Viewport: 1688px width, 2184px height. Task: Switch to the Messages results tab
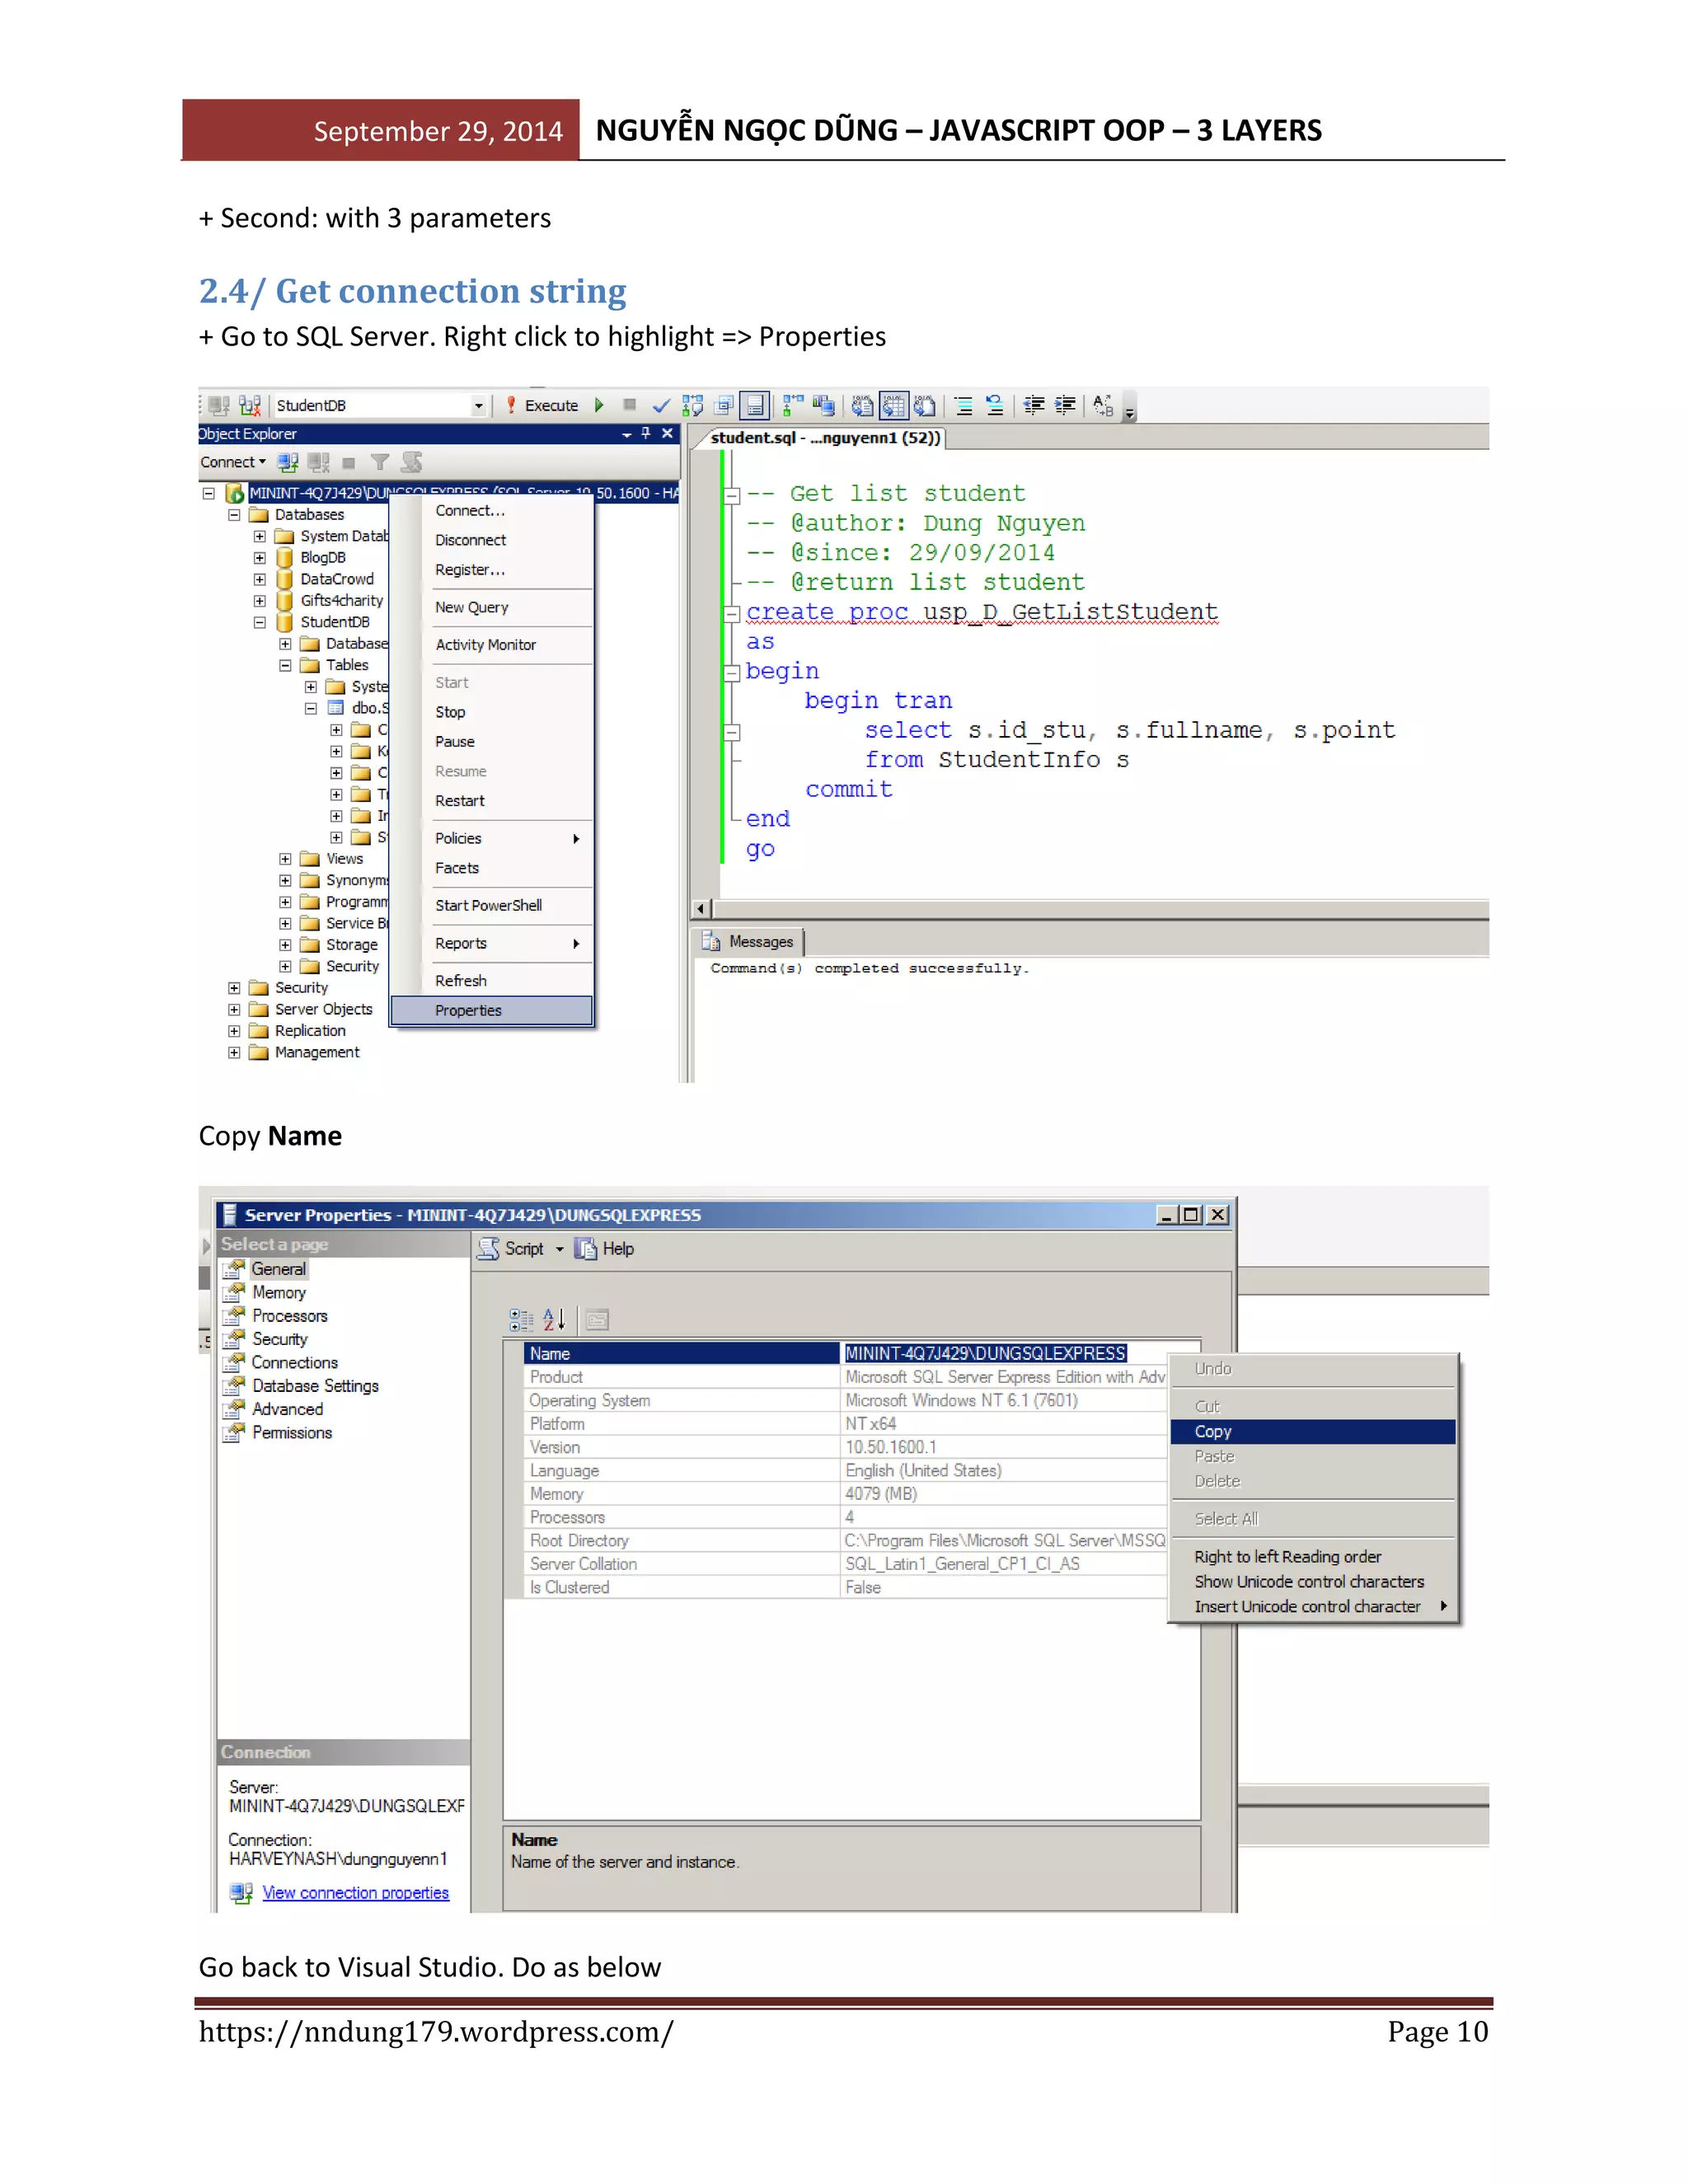point(750,942)
